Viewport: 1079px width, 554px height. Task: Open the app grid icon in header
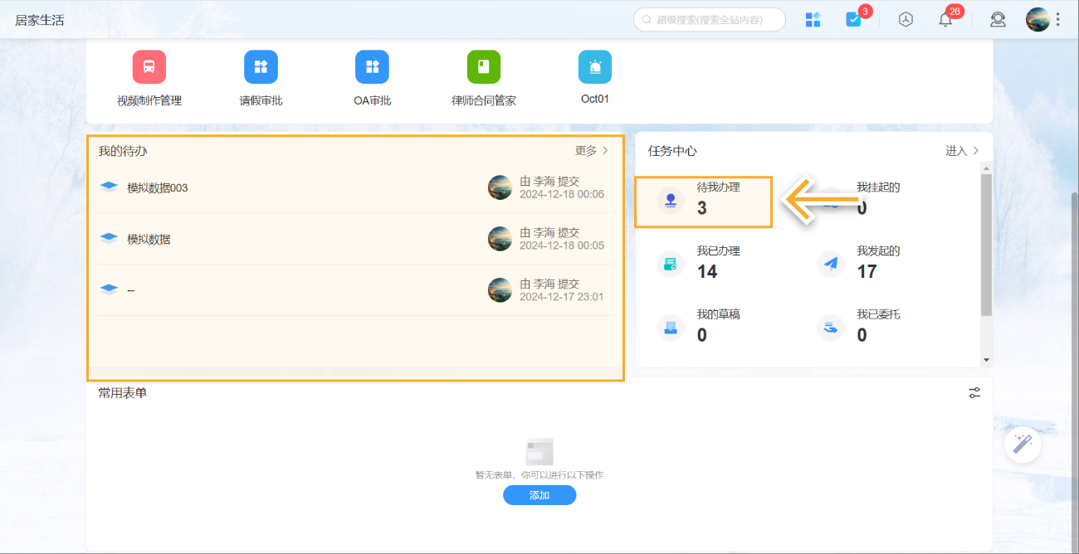pos(813,20)
